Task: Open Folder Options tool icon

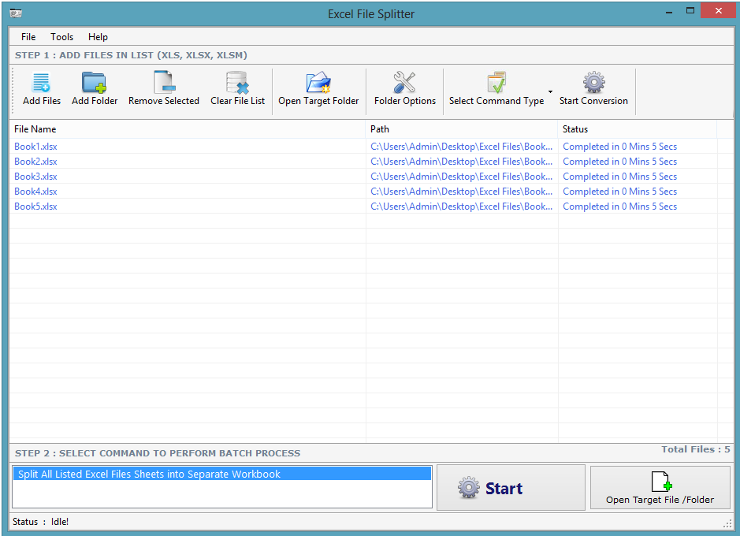Action: [x=404, y=82]
